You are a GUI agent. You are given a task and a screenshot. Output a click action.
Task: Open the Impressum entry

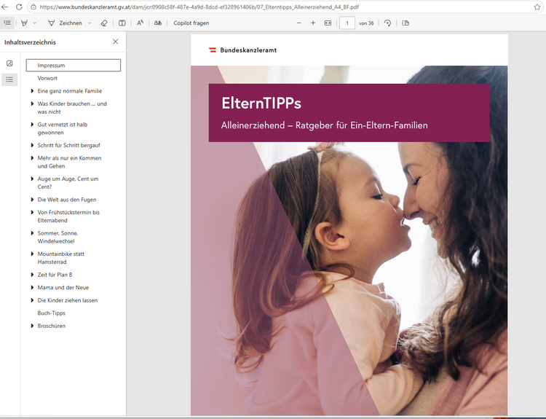click(x=74, y=65)
